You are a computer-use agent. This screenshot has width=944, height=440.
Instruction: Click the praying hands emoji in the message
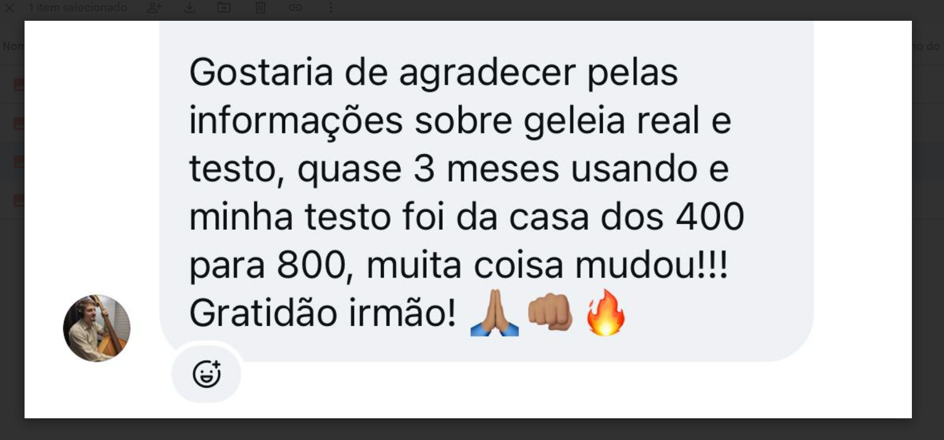pos(494,313)
